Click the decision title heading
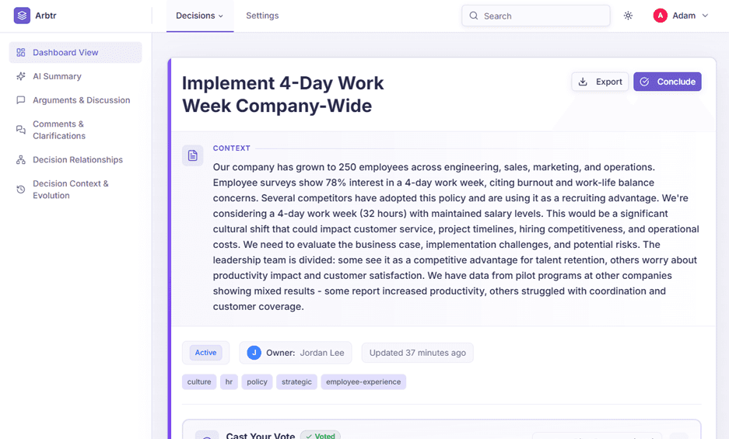Screen dimensions: 729x439 (x=282, y=94)
